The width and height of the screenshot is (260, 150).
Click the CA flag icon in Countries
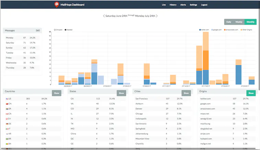(7, 114)
